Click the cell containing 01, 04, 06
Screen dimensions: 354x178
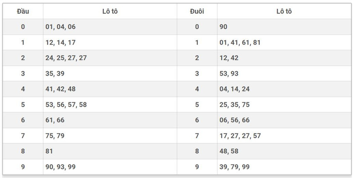(60, 27)
